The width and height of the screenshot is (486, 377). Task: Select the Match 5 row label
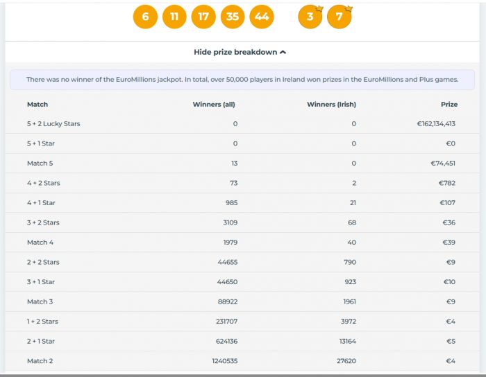coord(40,164)
